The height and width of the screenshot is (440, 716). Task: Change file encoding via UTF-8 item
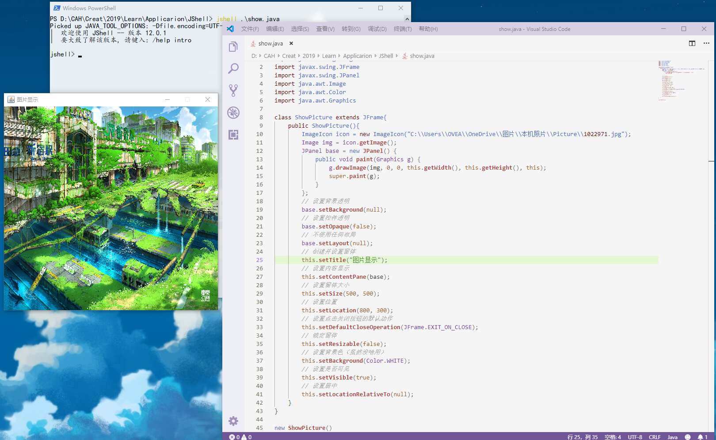click(635, 437)
